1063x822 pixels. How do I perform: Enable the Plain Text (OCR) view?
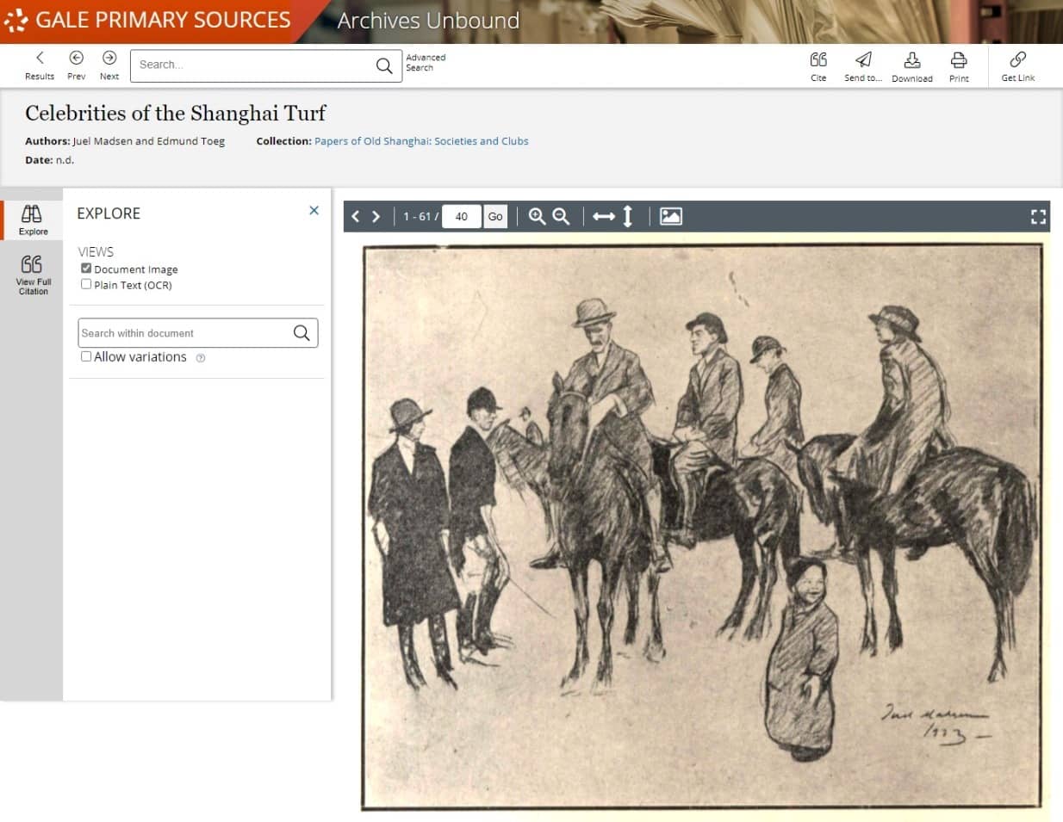point(86,284)
